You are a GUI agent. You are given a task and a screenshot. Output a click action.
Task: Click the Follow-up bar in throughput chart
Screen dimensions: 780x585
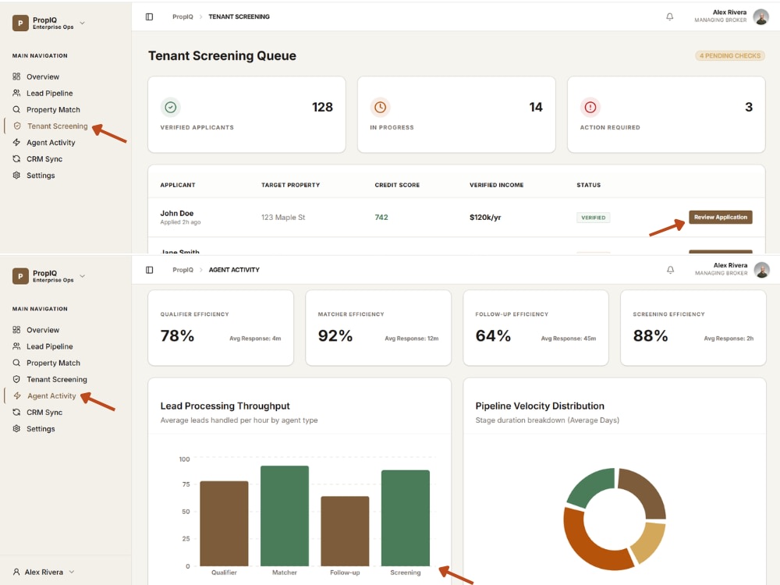tap(345, 531)
